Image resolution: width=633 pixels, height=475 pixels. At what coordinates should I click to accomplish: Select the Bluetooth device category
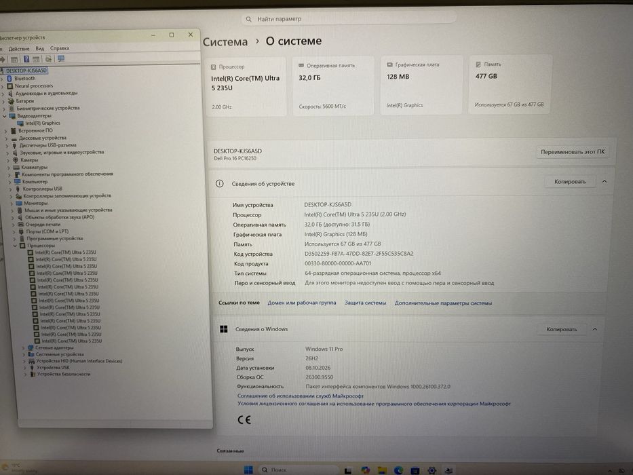[24, 78]
